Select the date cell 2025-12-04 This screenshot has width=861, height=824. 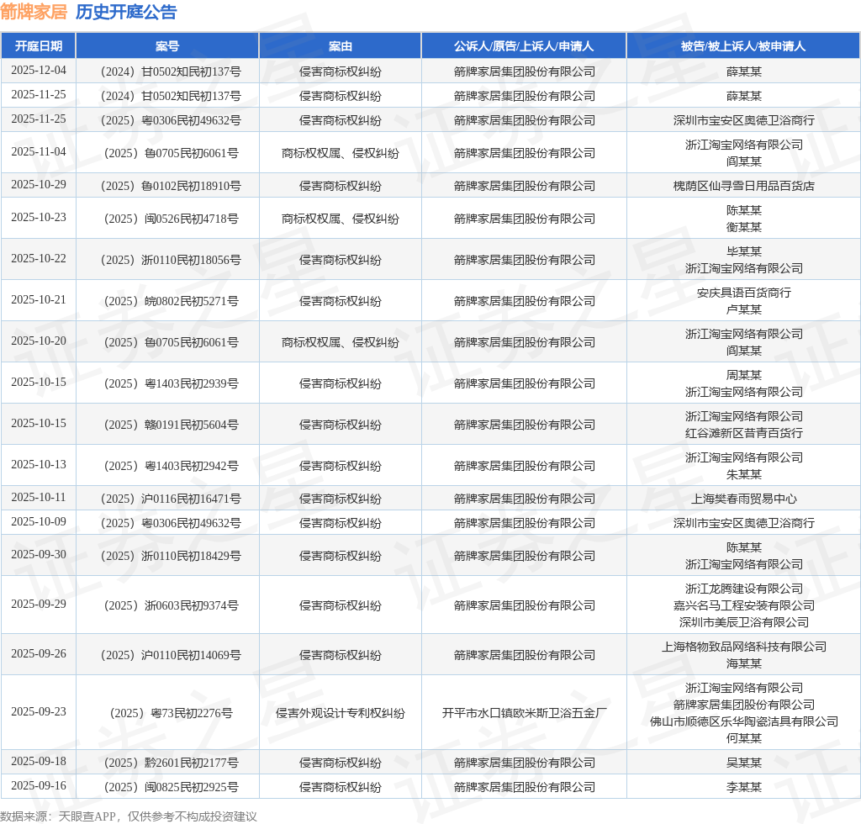click(39, 71)
